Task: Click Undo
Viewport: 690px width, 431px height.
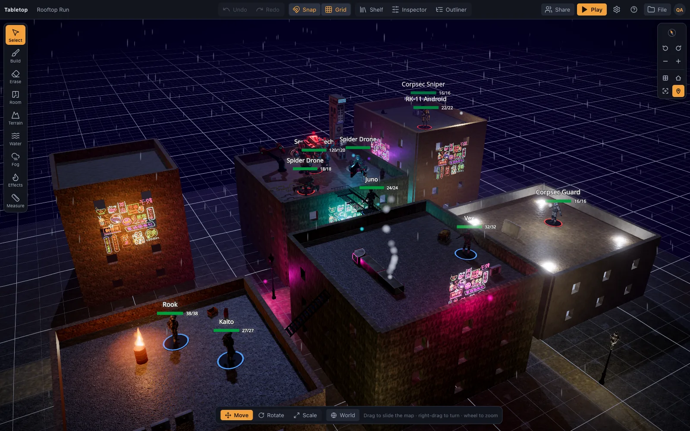Action: pyautogui.click(x=235, y=9)
